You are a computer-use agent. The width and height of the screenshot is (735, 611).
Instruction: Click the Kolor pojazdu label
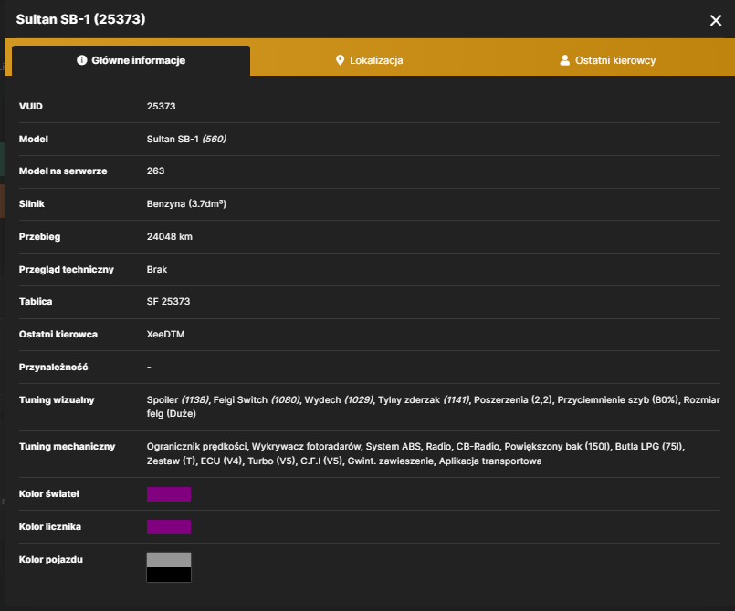coord(50,560)
